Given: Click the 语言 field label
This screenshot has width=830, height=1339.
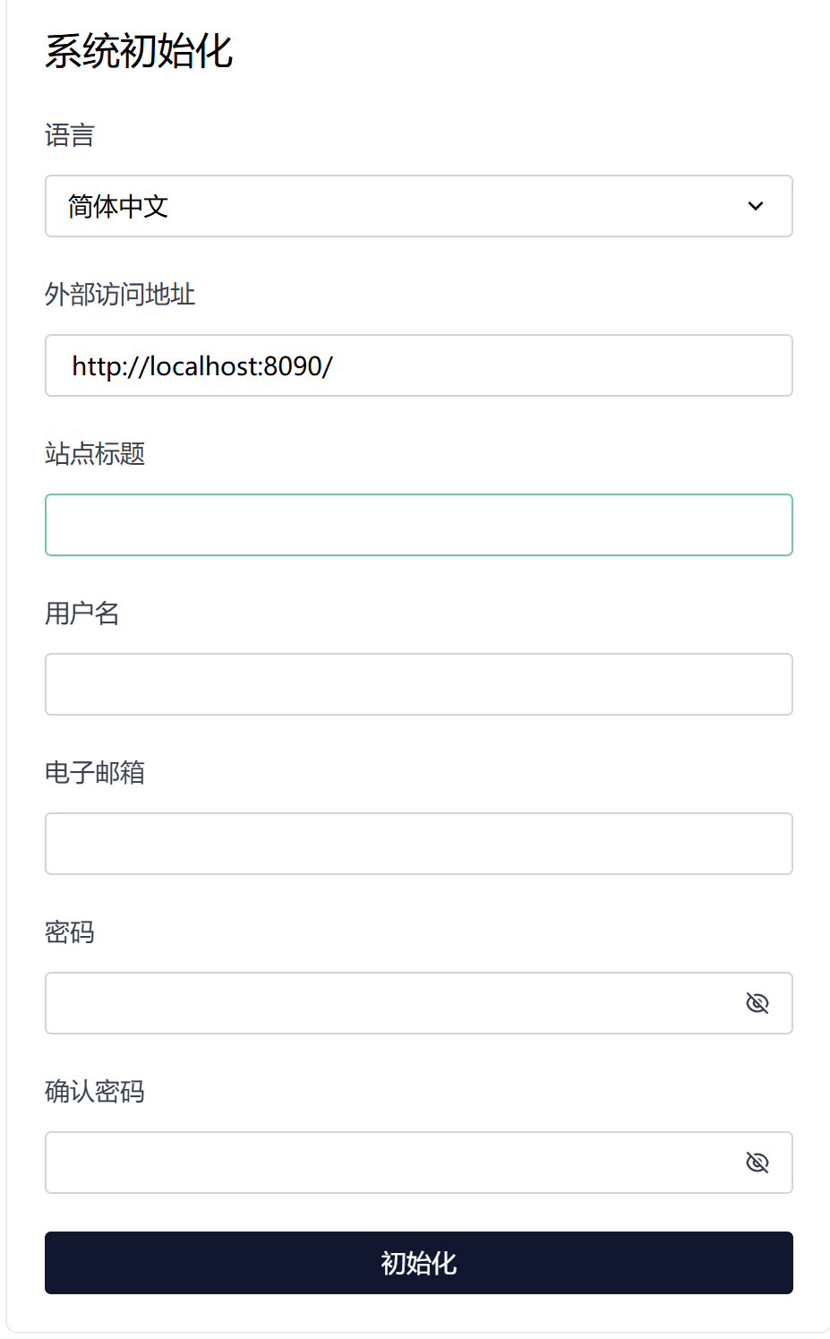Looking at the screenshot, I should click(x=70, y=135).
